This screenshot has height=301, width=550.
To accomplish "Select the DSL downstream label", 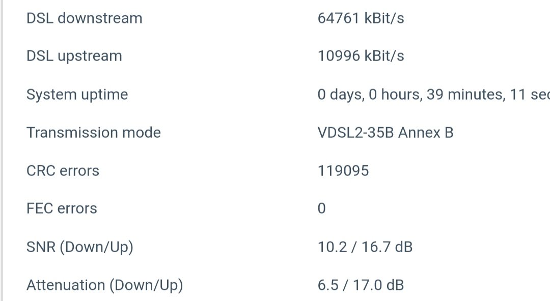I will point(84,18).
